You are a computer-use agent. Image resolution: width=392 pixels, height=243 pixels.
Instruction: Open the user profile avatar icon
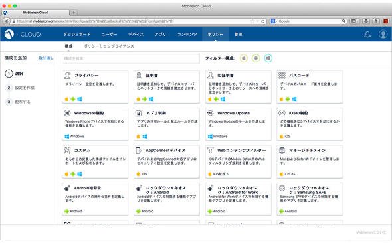click(x=383, y=34)
